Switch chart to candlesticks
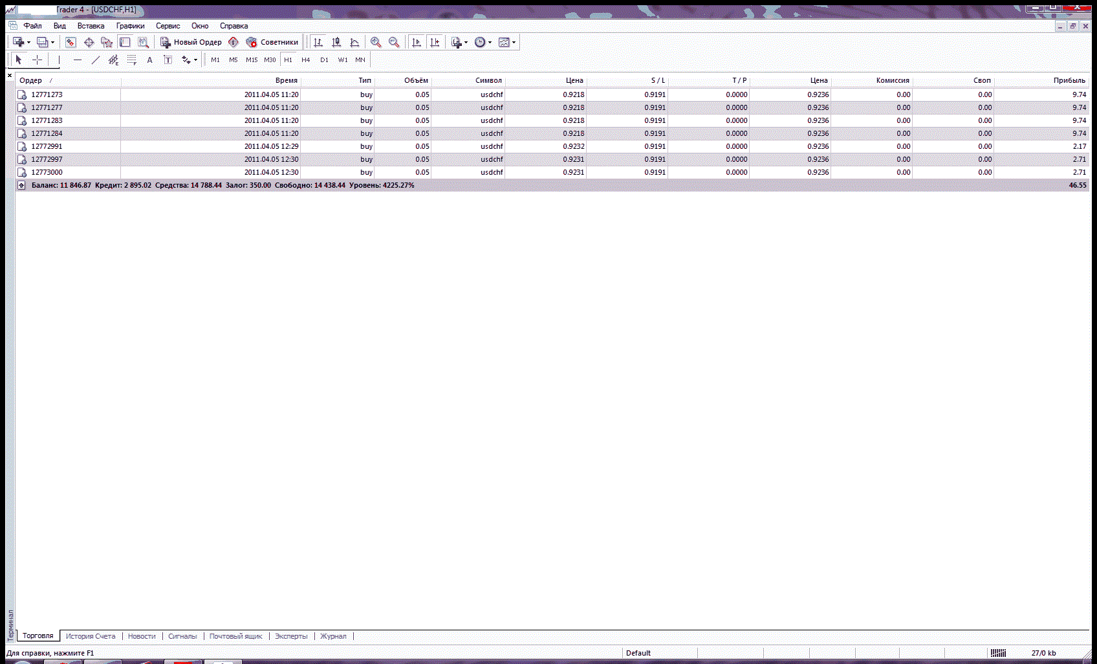The height and width of the screenshot is (664, 1097). click(336, 42)
